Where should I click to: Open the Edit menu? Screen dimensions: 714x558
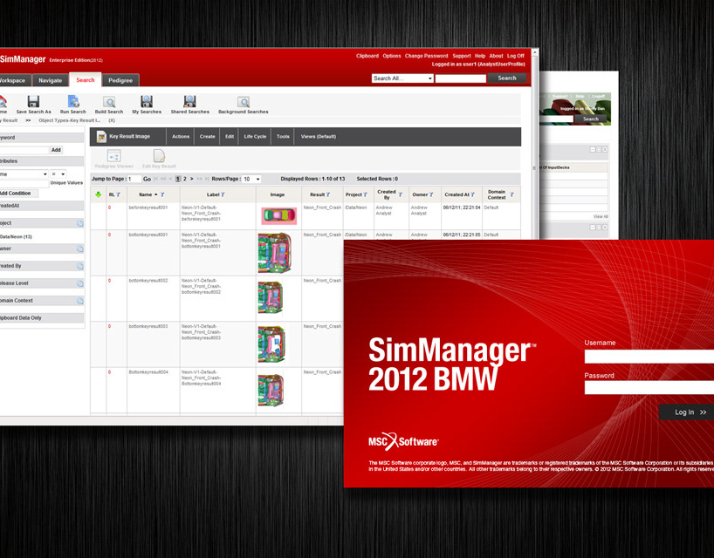(x=230, y=136)
